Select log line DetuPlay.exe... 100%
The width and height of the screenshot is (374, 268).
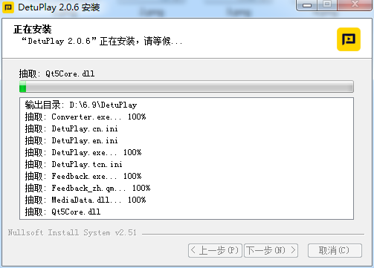(83, 152)
